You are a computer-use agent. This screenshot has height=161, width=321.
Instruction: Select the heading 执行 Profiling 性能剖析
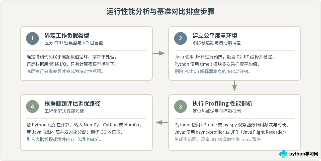(222, 103)
